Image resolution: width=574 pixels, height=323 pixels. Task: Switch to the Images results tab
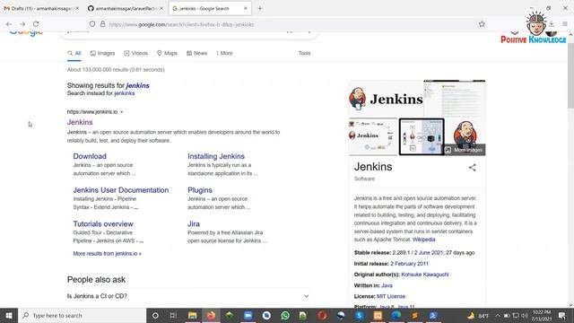pyautogui.click(x=102, y=53)
